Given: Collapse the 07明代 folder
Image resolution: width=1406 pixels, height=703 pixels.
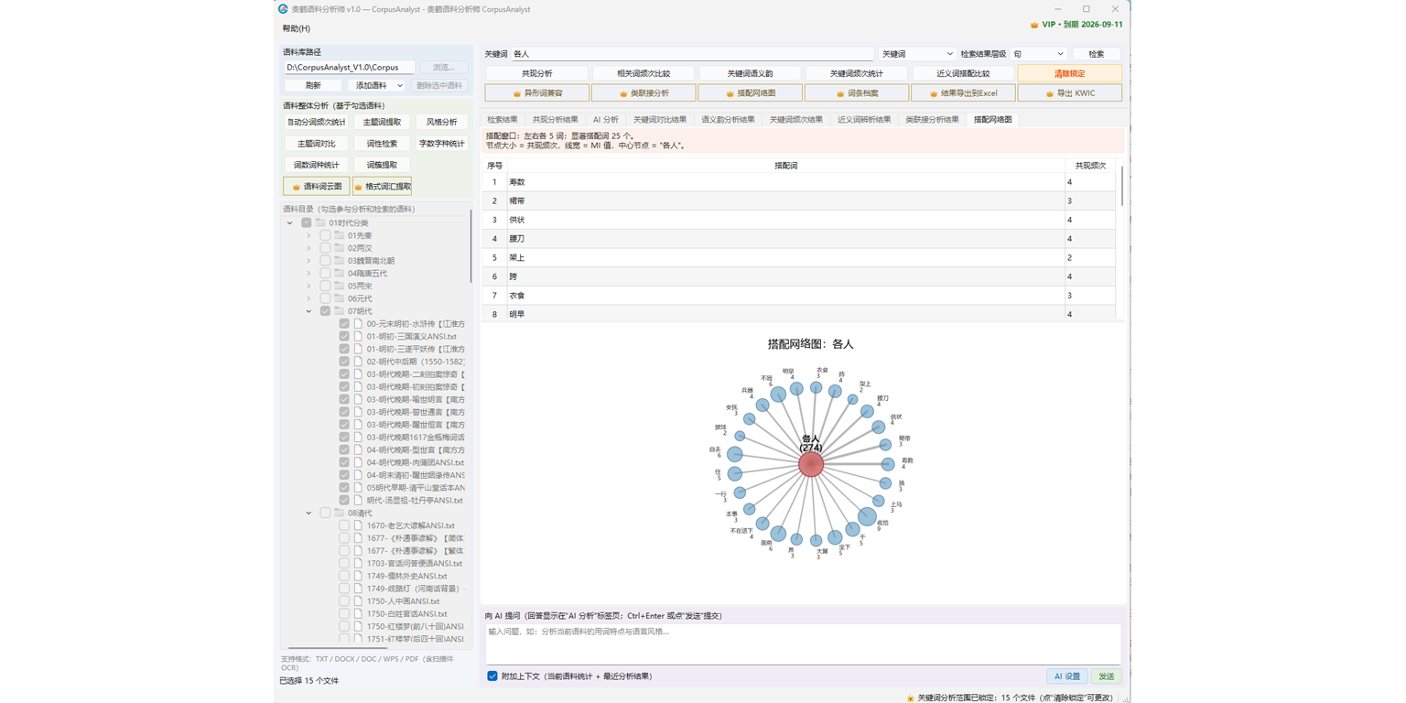Looking at the screenshot, I should coord(308,311).
